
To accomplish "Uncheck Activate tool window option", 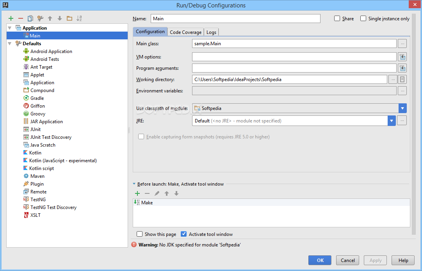I will (x=183, y=234).
